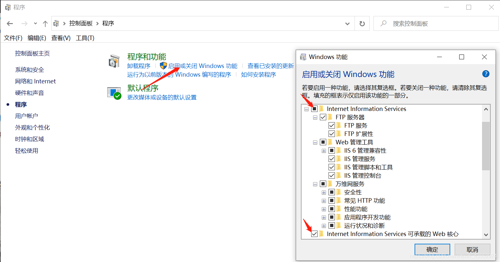Open 硬件和声音 category
Image resolution: width=500 pixels, height=262 pixels.
click(30, 93)
